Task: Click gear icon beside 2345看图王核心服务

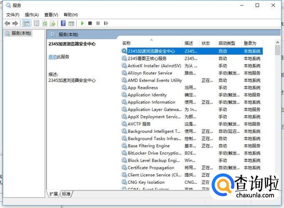Action: 124,58
